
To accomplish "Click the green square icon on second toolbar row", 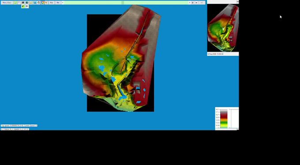I will click(x=23, y=6).
